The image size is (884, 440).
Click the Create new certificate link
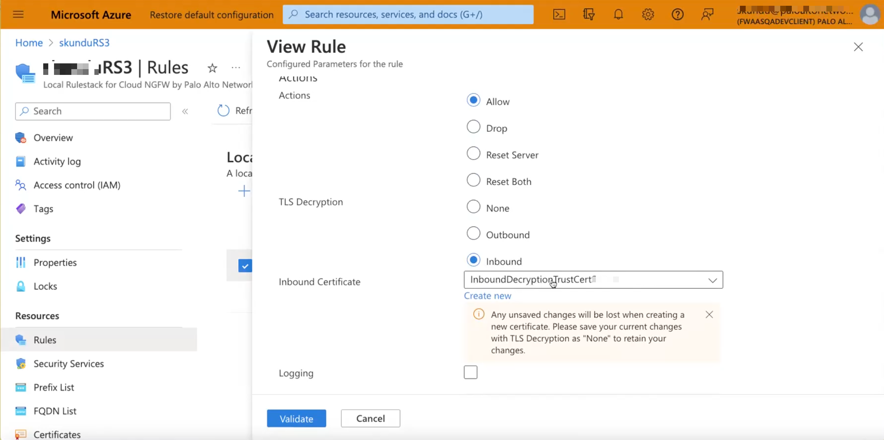point(487,296)
